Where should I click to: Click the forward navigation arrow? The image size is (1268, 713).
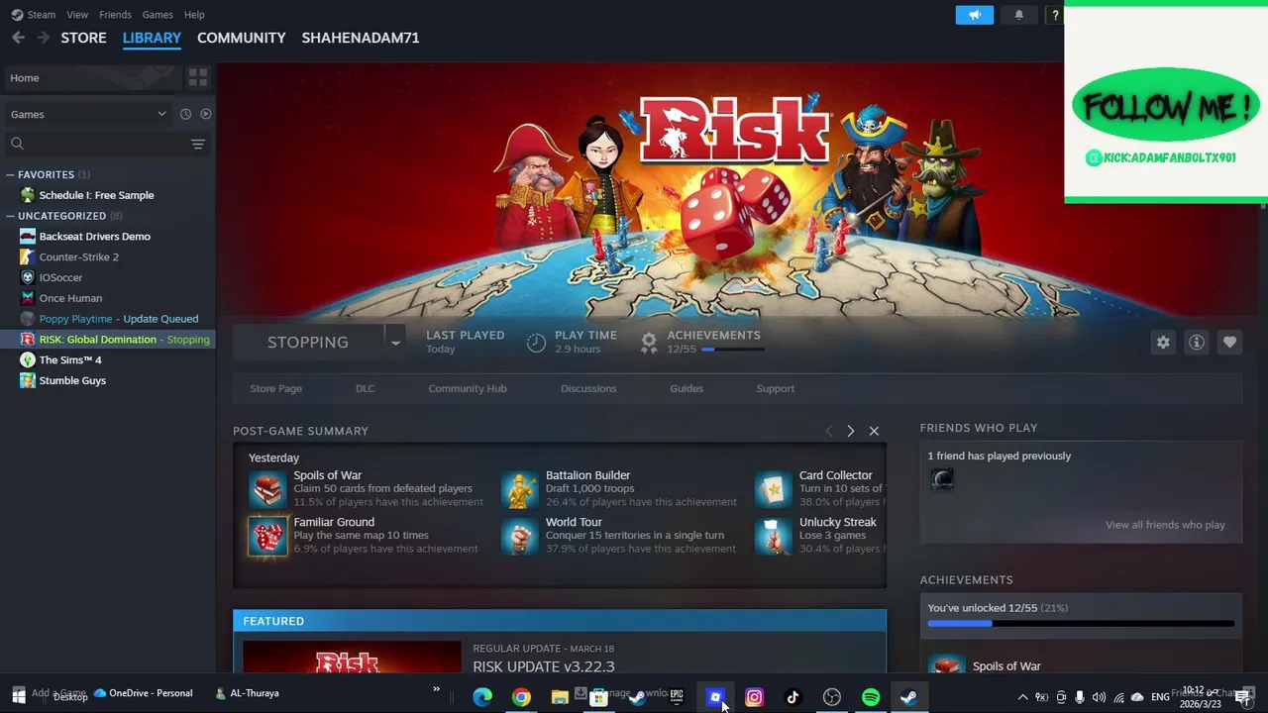coord(43,38)
